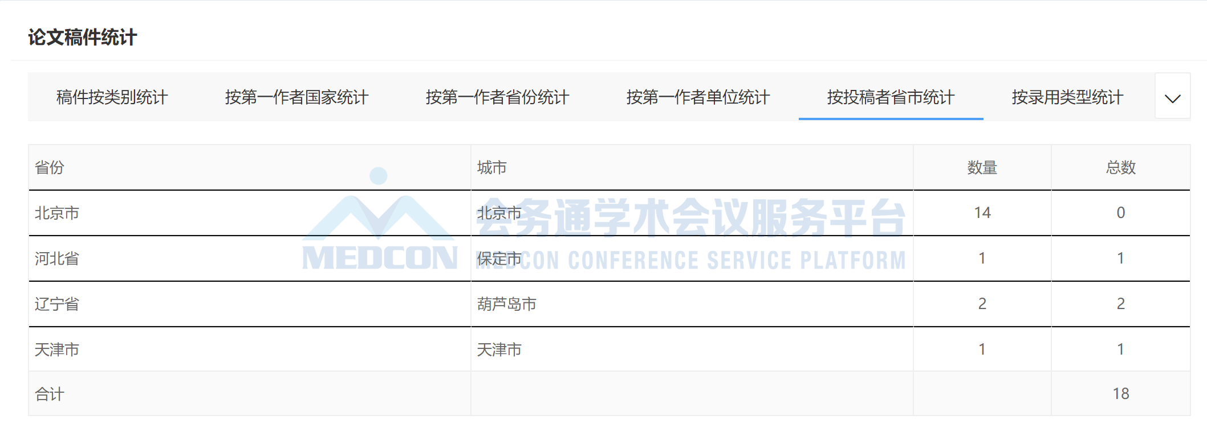
Task: Click the 总数 column header
Action: [x=1121, y=167]
